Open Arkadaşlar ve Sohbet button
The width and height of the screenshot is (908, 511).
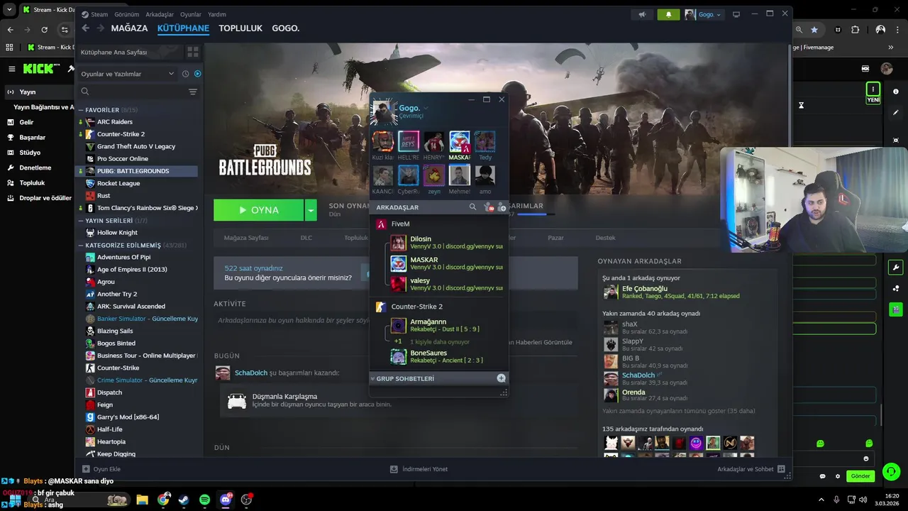(751, 469)
